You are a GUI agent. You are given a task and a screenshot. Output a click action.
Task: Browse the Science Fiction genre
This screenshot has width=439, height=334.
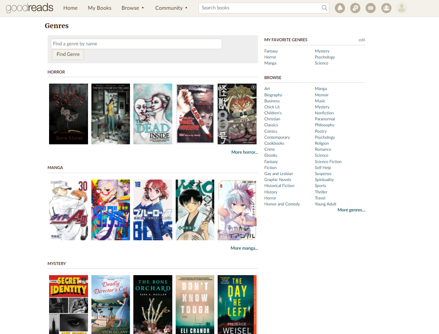click(x=328, y=162)
